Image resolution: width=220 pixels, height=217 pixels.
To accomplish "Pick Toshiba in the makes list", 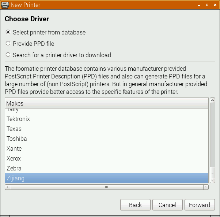I will pyautogui.click(x=17, y=139).
